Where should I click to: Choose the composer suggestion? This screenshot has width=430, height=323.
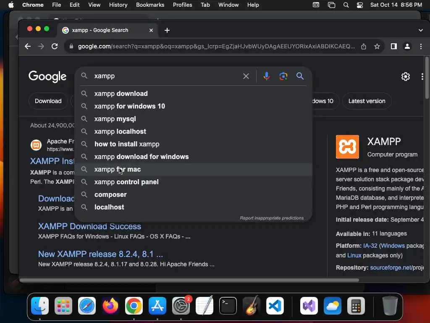pyautogui.click(x=193, y=195)
